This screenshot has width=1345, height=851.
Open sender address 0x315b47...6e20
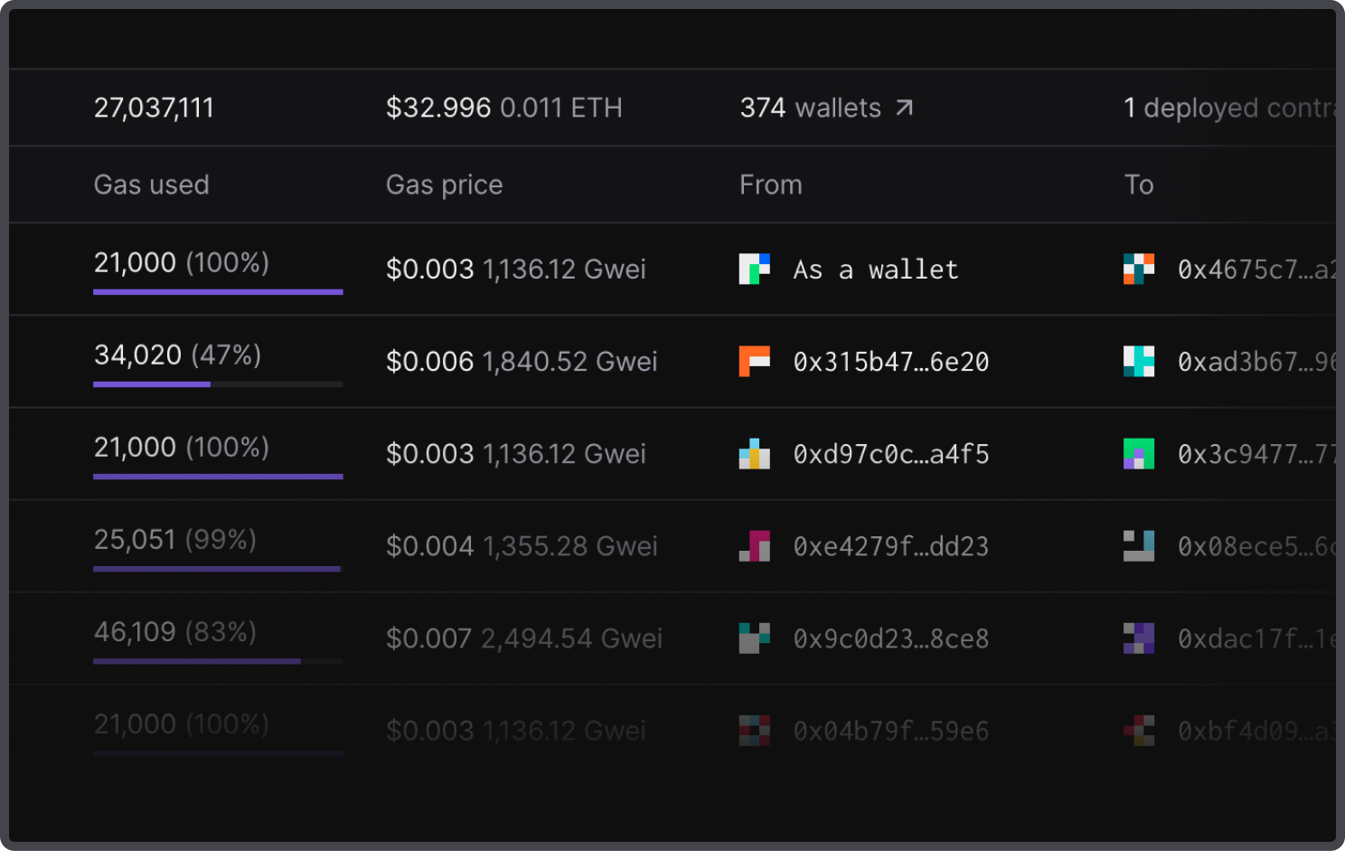[890, 362]
